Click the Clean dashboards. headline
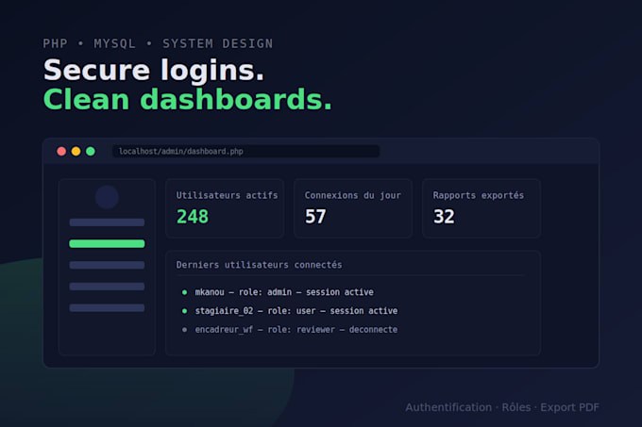 pos(188,100)
